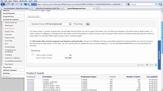Viewport: 163px width, 91px height.
Task: Expand the Settings sidebar section
Action: click(x=6, y=73)
